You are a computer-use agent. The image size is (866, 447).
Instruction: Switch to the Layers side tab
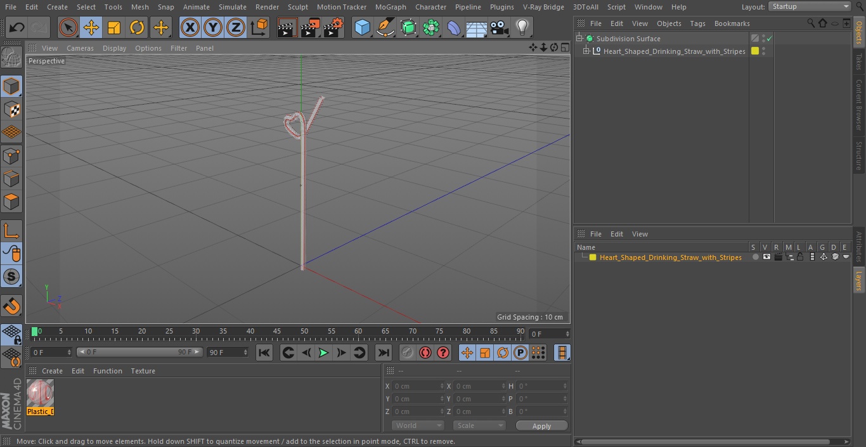point(859,280)
